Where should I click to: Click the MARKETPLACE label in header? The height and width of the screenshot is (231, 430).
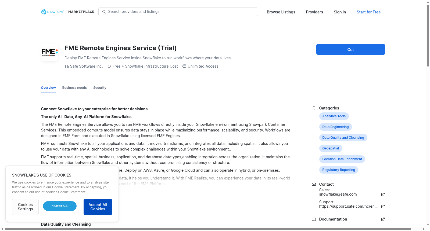click(x=81, y=12)
